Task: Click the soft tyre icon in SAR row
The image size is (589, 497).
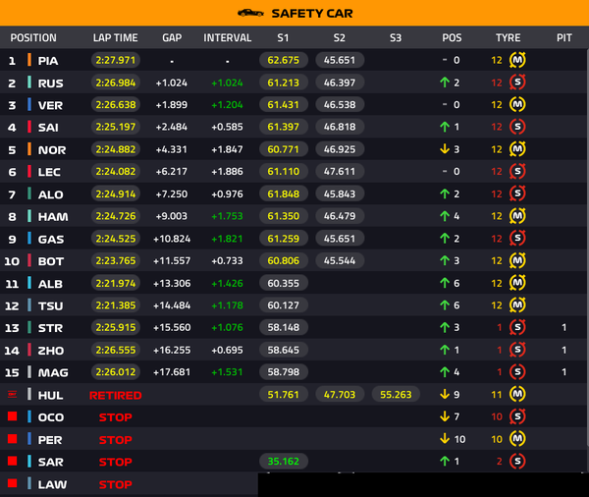Action: 517,461
